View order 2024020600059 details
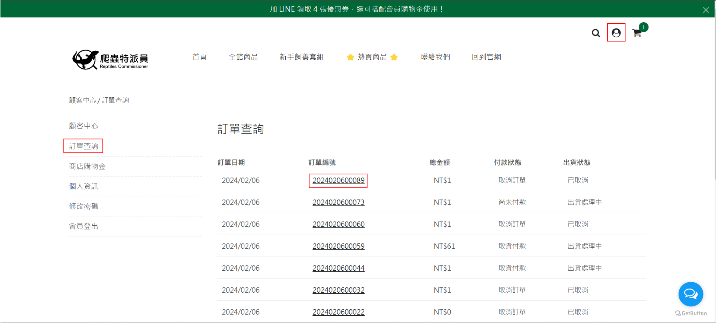Viewport: 716px width, 323px height. click(x=338, y=246)
